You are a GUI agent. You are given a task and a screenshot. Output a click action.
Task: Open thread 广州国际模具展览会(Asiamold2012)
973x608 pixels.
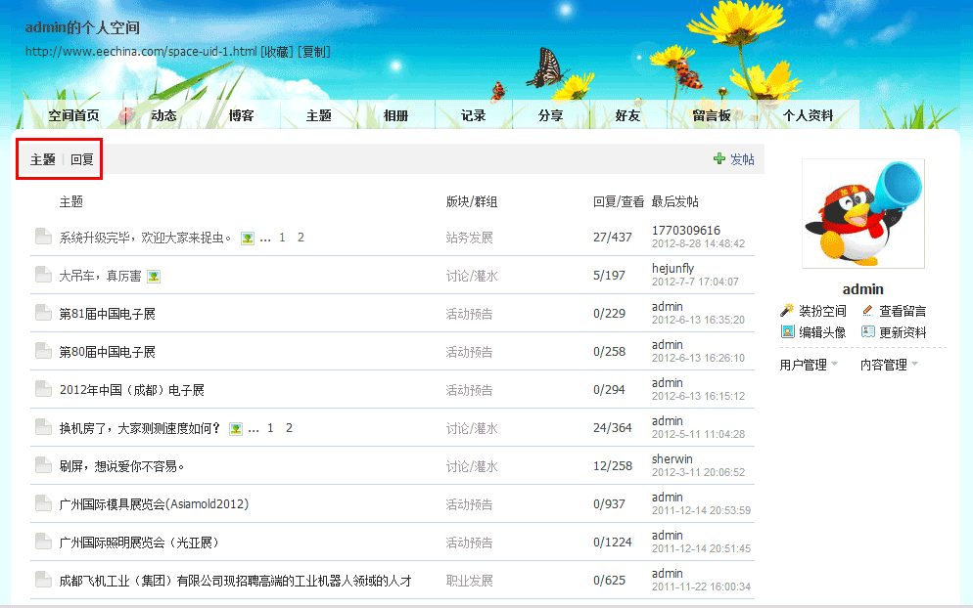pos(154,504)
